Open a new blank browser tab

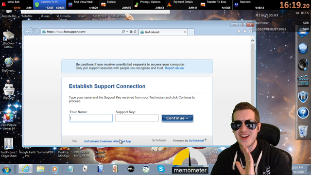click(x=190, y=32)
